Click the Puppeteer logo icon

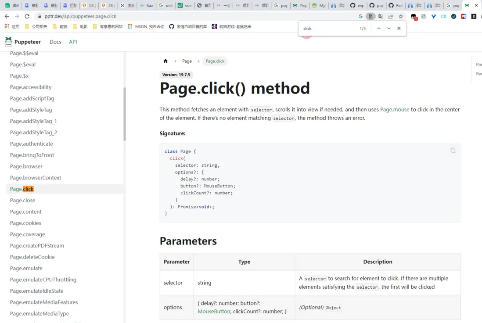point(8,42)
